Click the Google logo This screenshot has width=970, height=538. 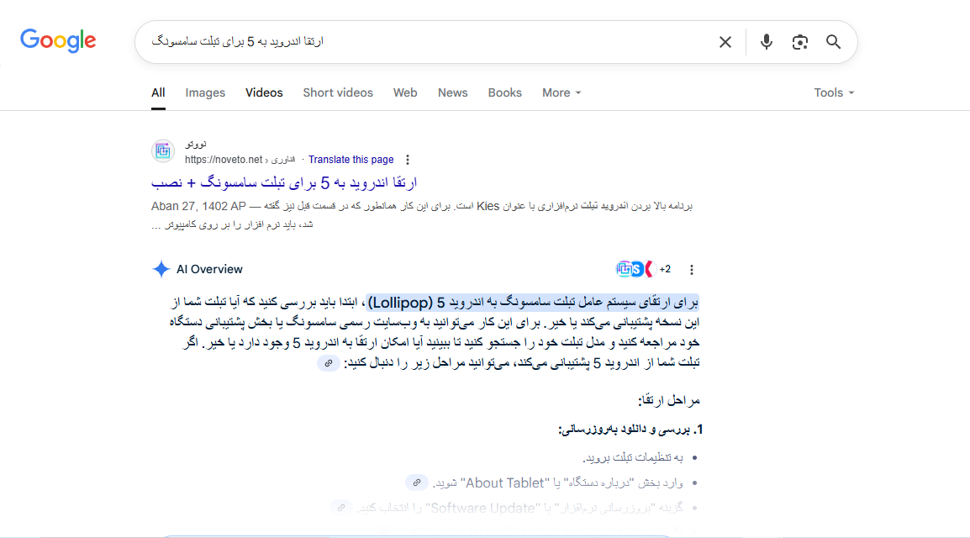(58, 41)
